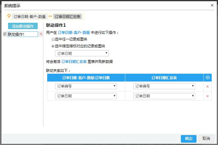The image size is (218, 145).
Task: Remove the 订单日期 relation row
Action: pos(207,96)
